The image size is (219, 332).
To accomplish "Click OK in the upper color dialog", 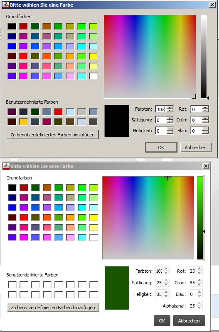I will [x=161, y=148].
